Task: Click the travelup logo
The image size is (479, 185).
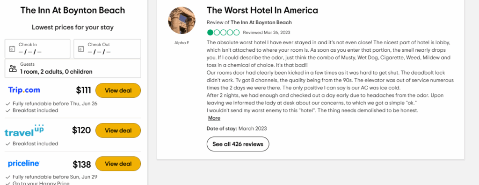Action: [x=24, y=130]
